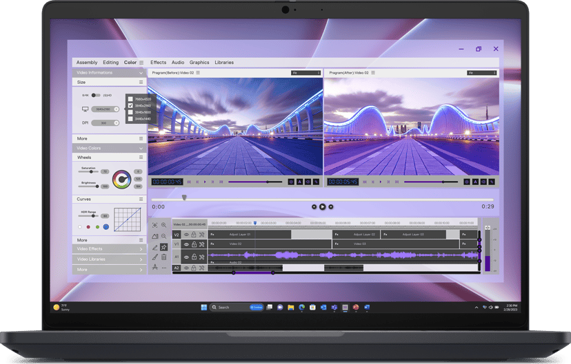Click previous button left of main play
The image size is (571, 364).
pos(314,206)
